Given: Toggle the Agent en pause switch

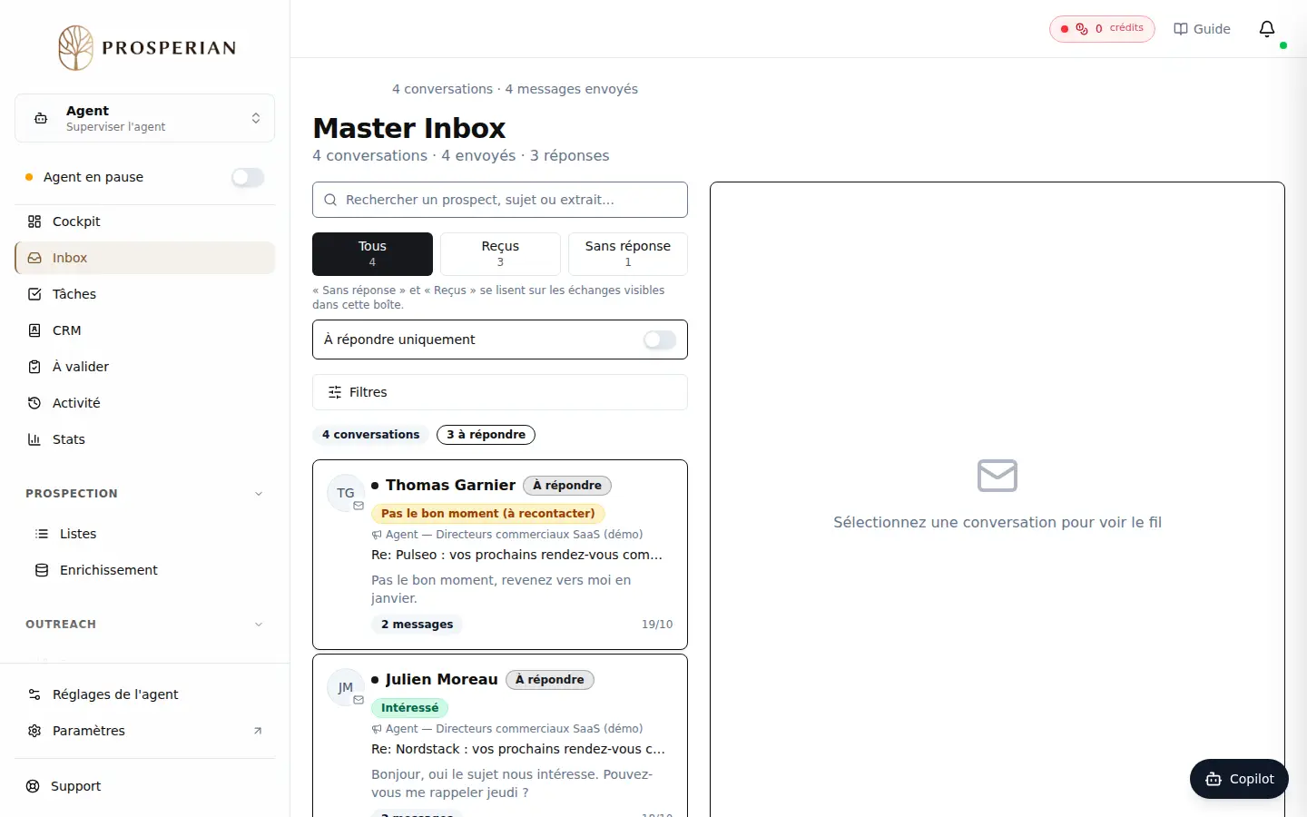Looking at the screenshot, I should pyautogui.click(x=248, y=177).
